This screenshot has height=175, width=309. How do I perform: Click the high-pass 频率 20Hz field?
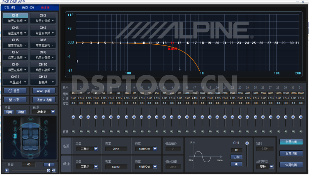116,149
